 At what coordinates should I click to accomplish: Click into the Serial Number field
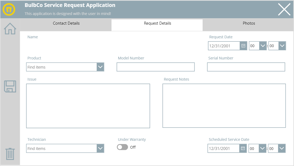point(246,67)
